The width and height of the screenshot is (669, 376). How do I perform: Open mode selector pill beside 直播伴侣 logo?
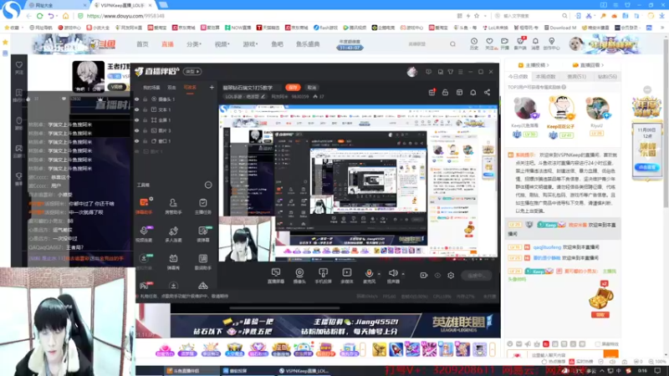click(x=192, y=72)
